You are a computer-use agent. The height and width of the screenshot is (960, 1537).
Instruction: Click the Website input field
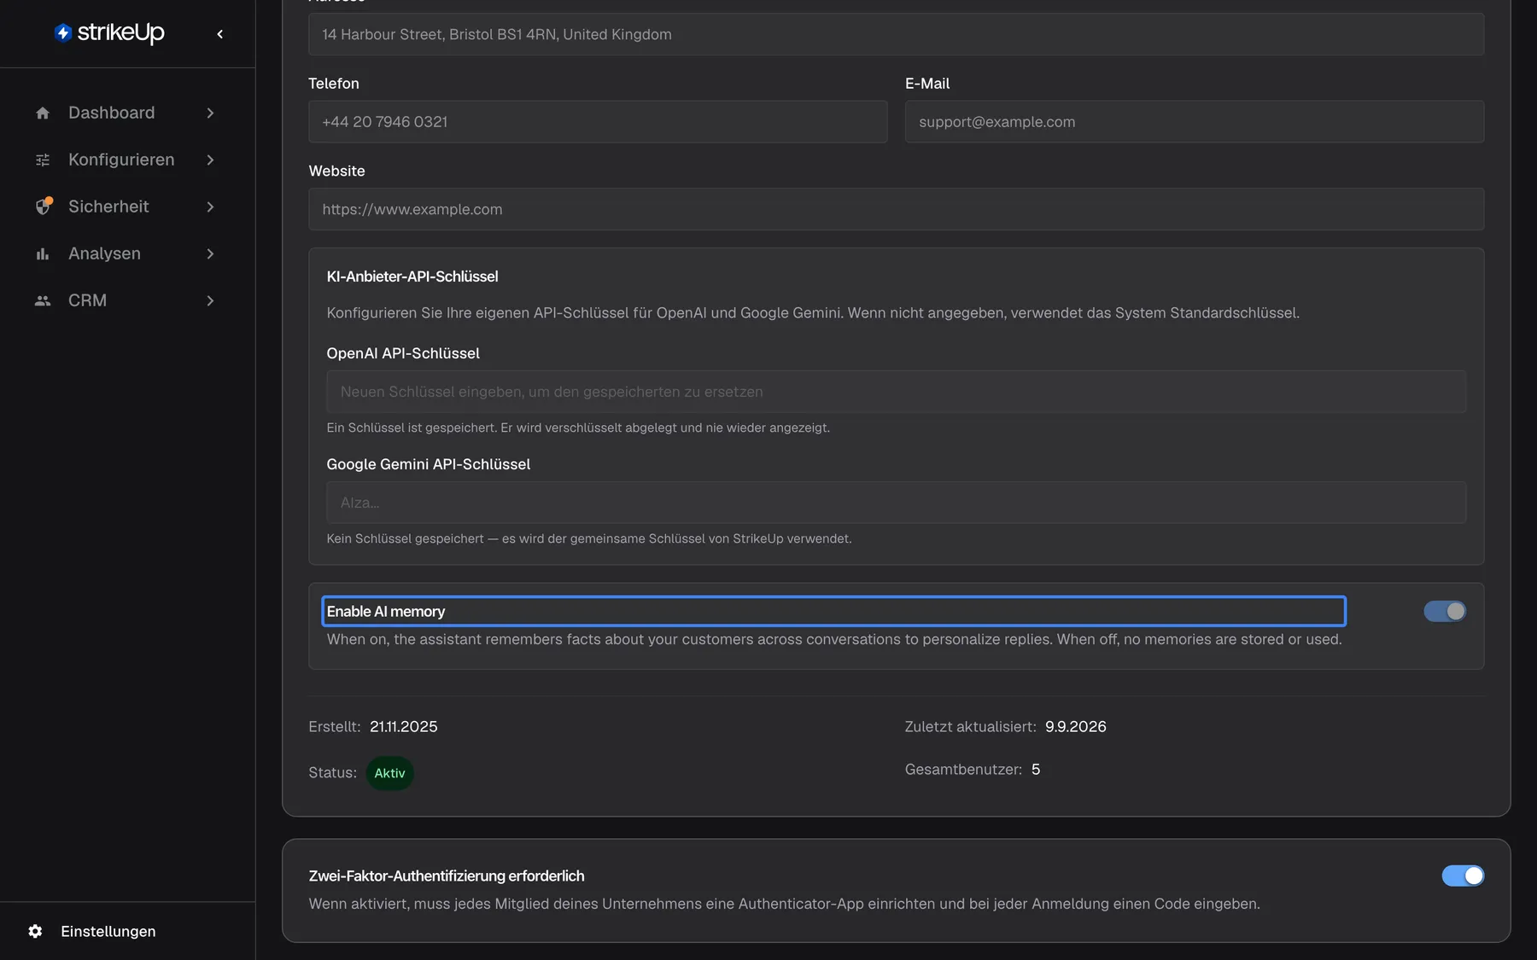pos(896,209)
